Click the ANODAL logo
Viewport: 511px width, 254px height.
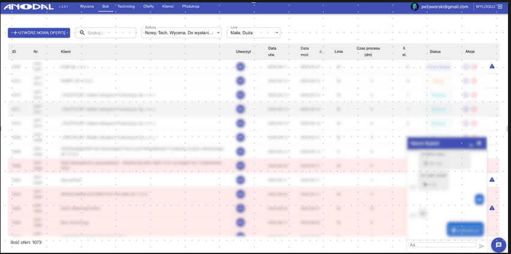28,7
